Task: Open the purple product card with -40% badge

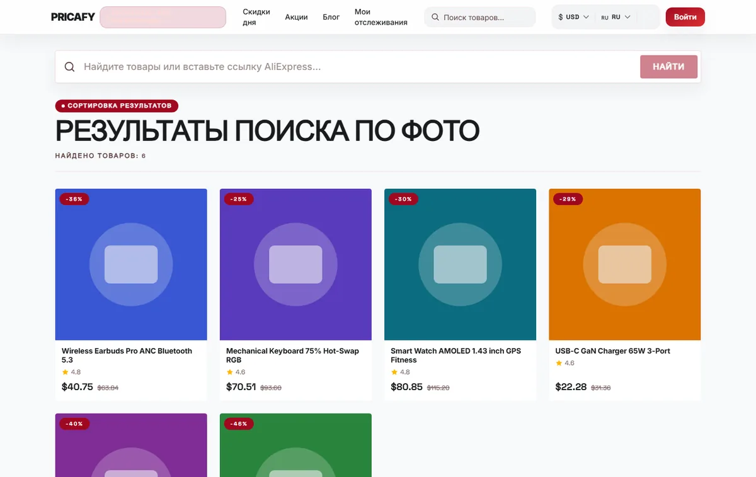Action: pyautogui.click(x=131, y=445)
